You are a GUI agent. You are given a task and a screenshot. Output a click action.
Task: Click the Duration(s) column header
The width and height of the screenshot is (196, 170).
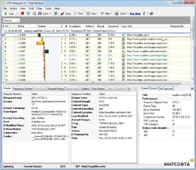coord(75,26)
